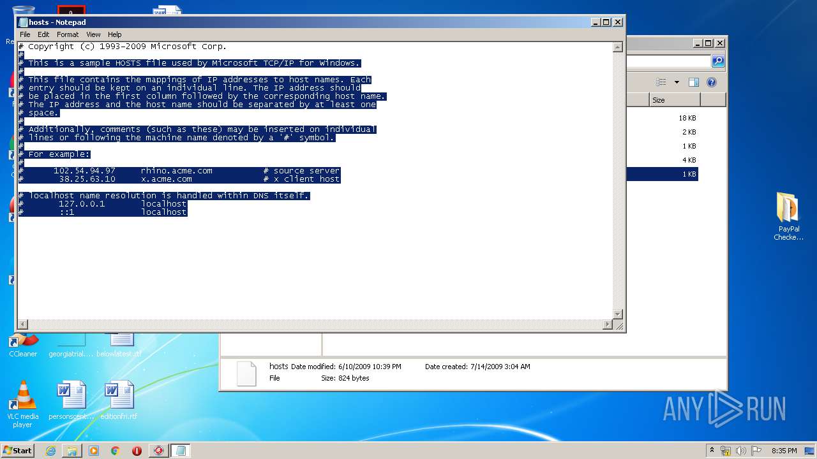Click Date modified value in details pane
The image size is (817, 459).
pos(370,367)
